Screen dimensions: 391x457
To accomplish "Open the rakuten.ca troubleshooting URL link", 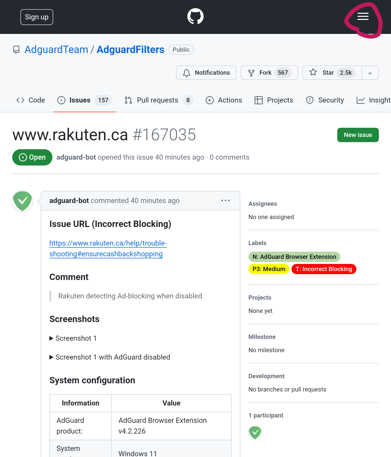I will tap(108, 249).
